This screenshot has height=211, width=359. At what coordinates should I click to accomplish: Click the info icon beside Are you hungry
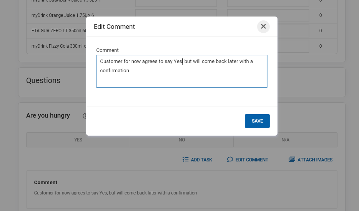pos(85,116)
